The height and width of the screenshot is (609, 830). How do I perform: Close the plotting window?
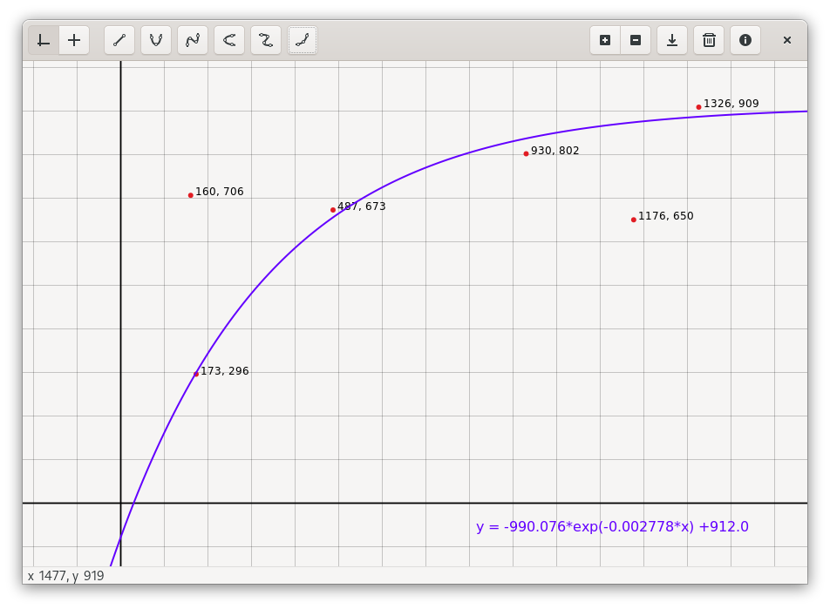(x=786, y=40)
